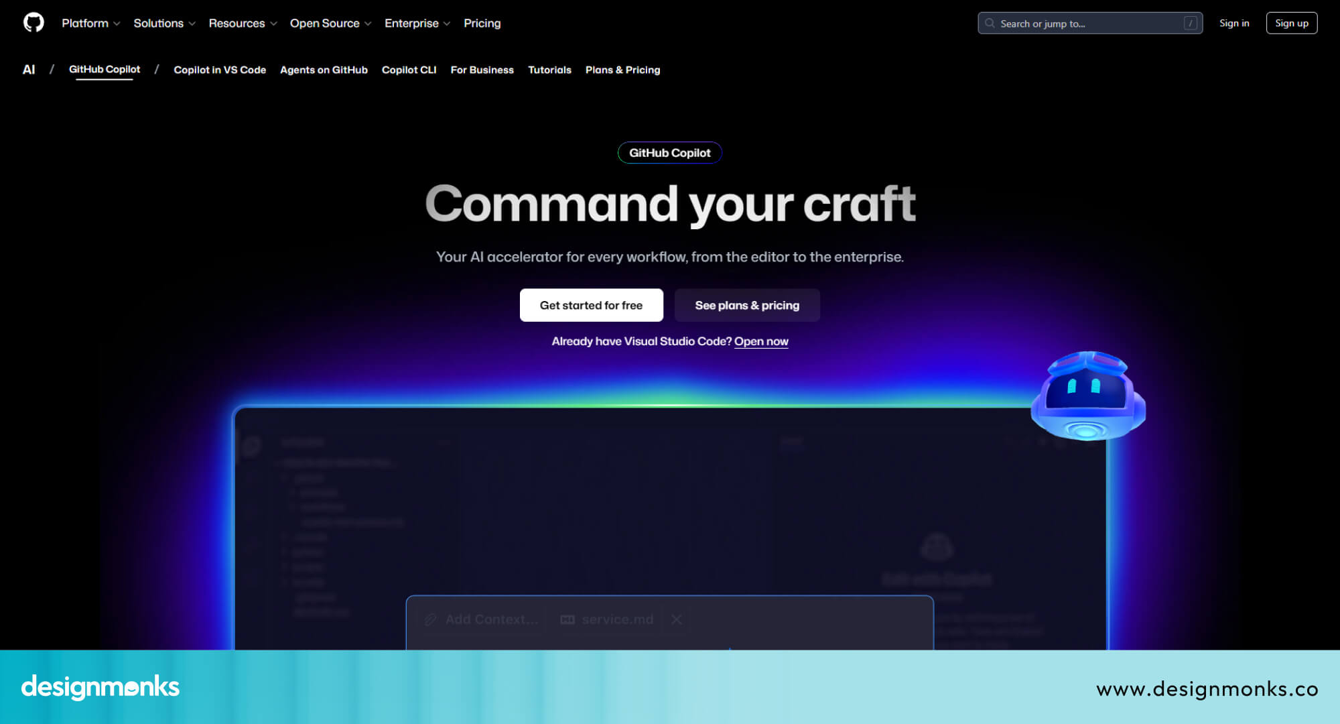Click the Sign up button
This screenshot has height=724, width=1340.
tap(1291, 22)
